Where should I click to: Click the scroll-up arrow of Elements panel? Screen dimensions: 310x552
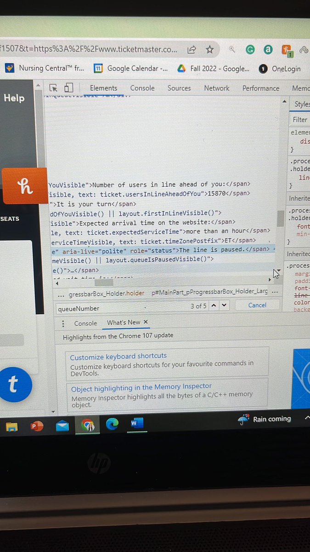284,102
